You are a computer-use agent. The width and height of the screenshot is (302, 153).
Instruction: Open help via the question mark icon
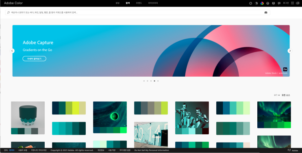(268, 3)
